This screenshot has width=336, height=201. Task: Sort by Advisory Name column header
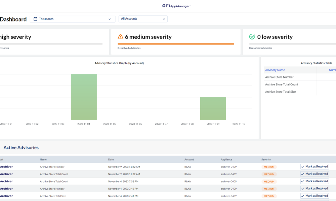click(275, 70)
